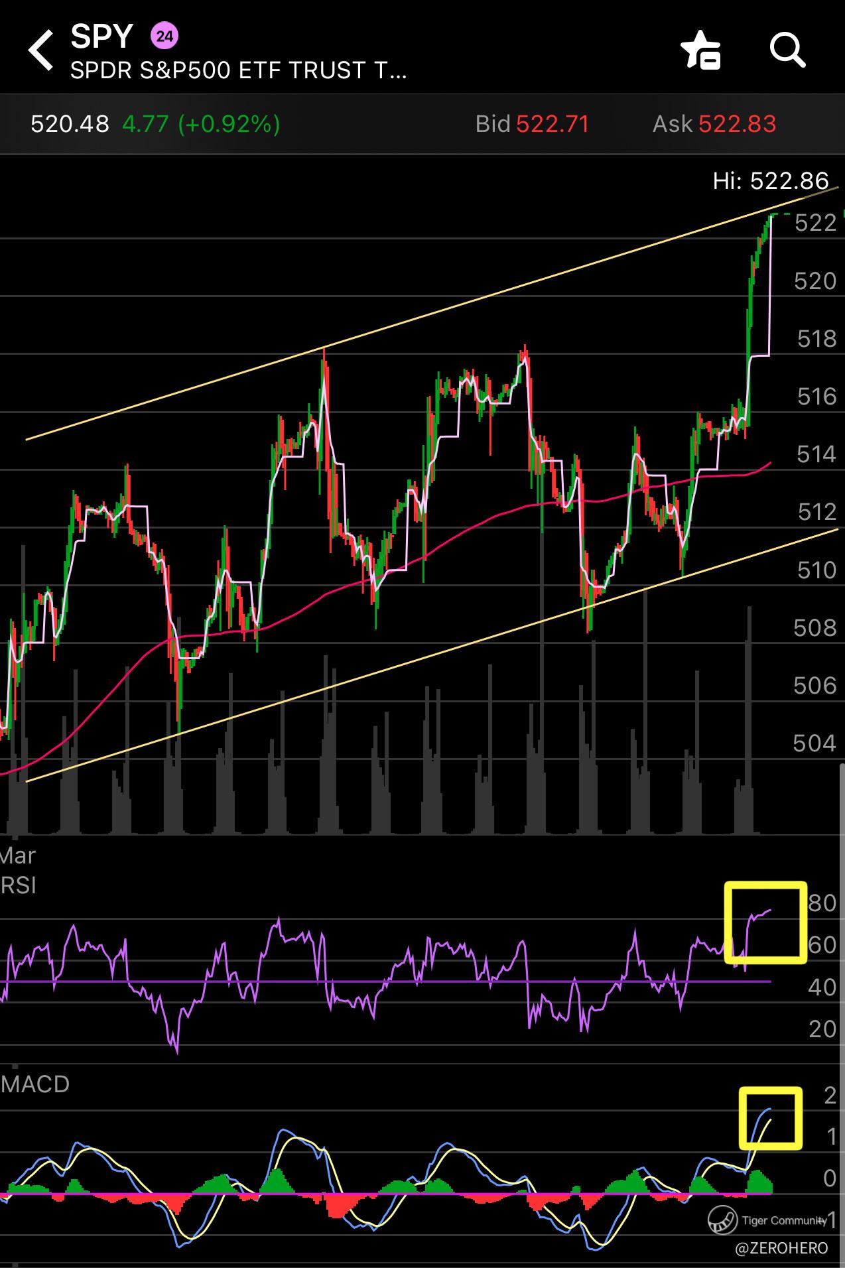Tap the back arrow icon
The image size is (845, 1268).
[x=41, y=50]
